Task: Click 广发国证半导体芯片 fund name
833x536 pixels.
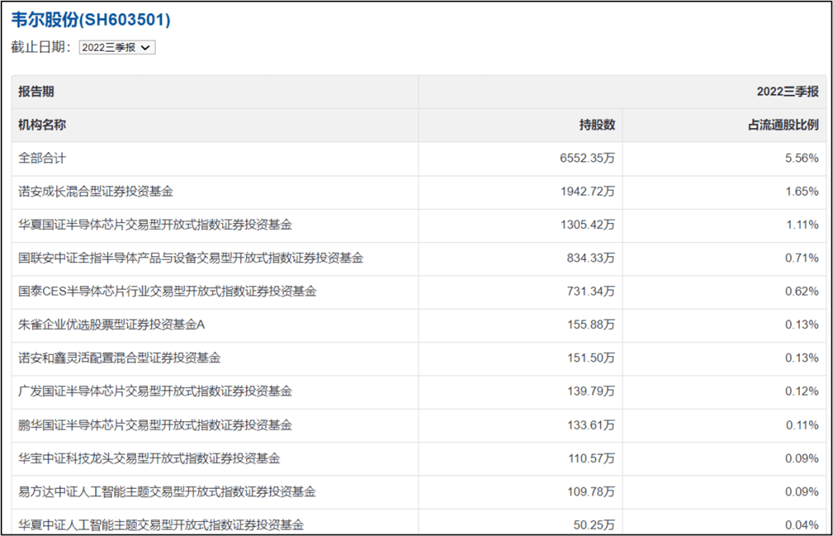Action: (x=155, y=391)
